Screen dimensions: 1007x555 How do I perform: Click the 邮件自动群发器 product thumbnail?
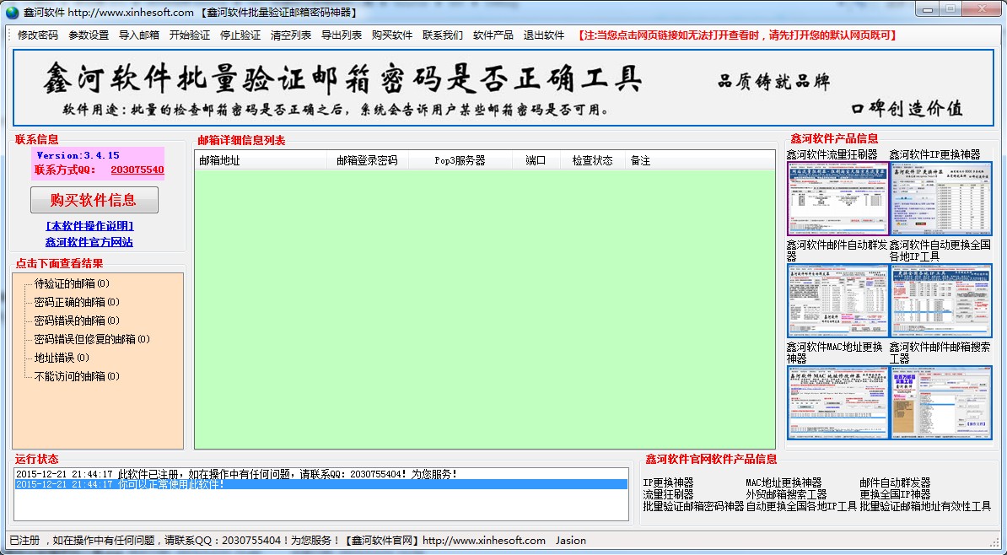[x=837, y=301]
